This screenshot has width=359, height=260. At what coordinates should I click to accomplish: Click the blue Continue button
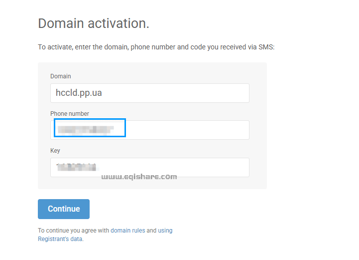64,209
